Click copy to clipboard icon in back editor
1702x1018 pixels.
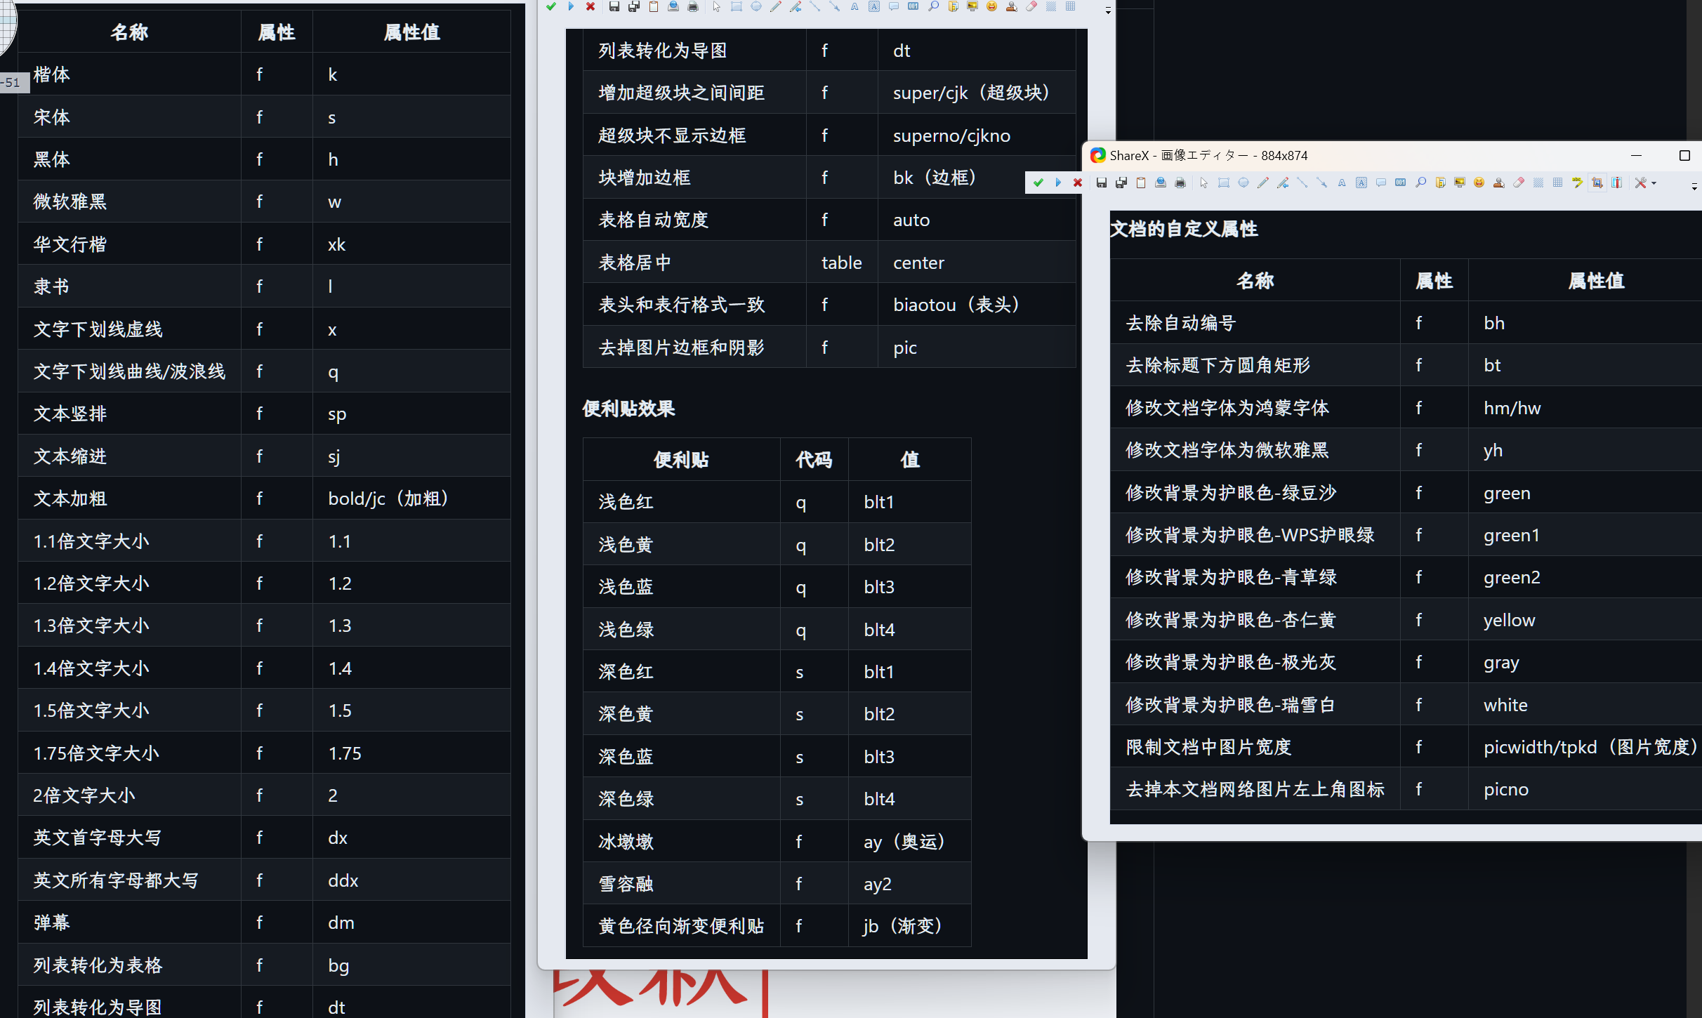[654, 6]
